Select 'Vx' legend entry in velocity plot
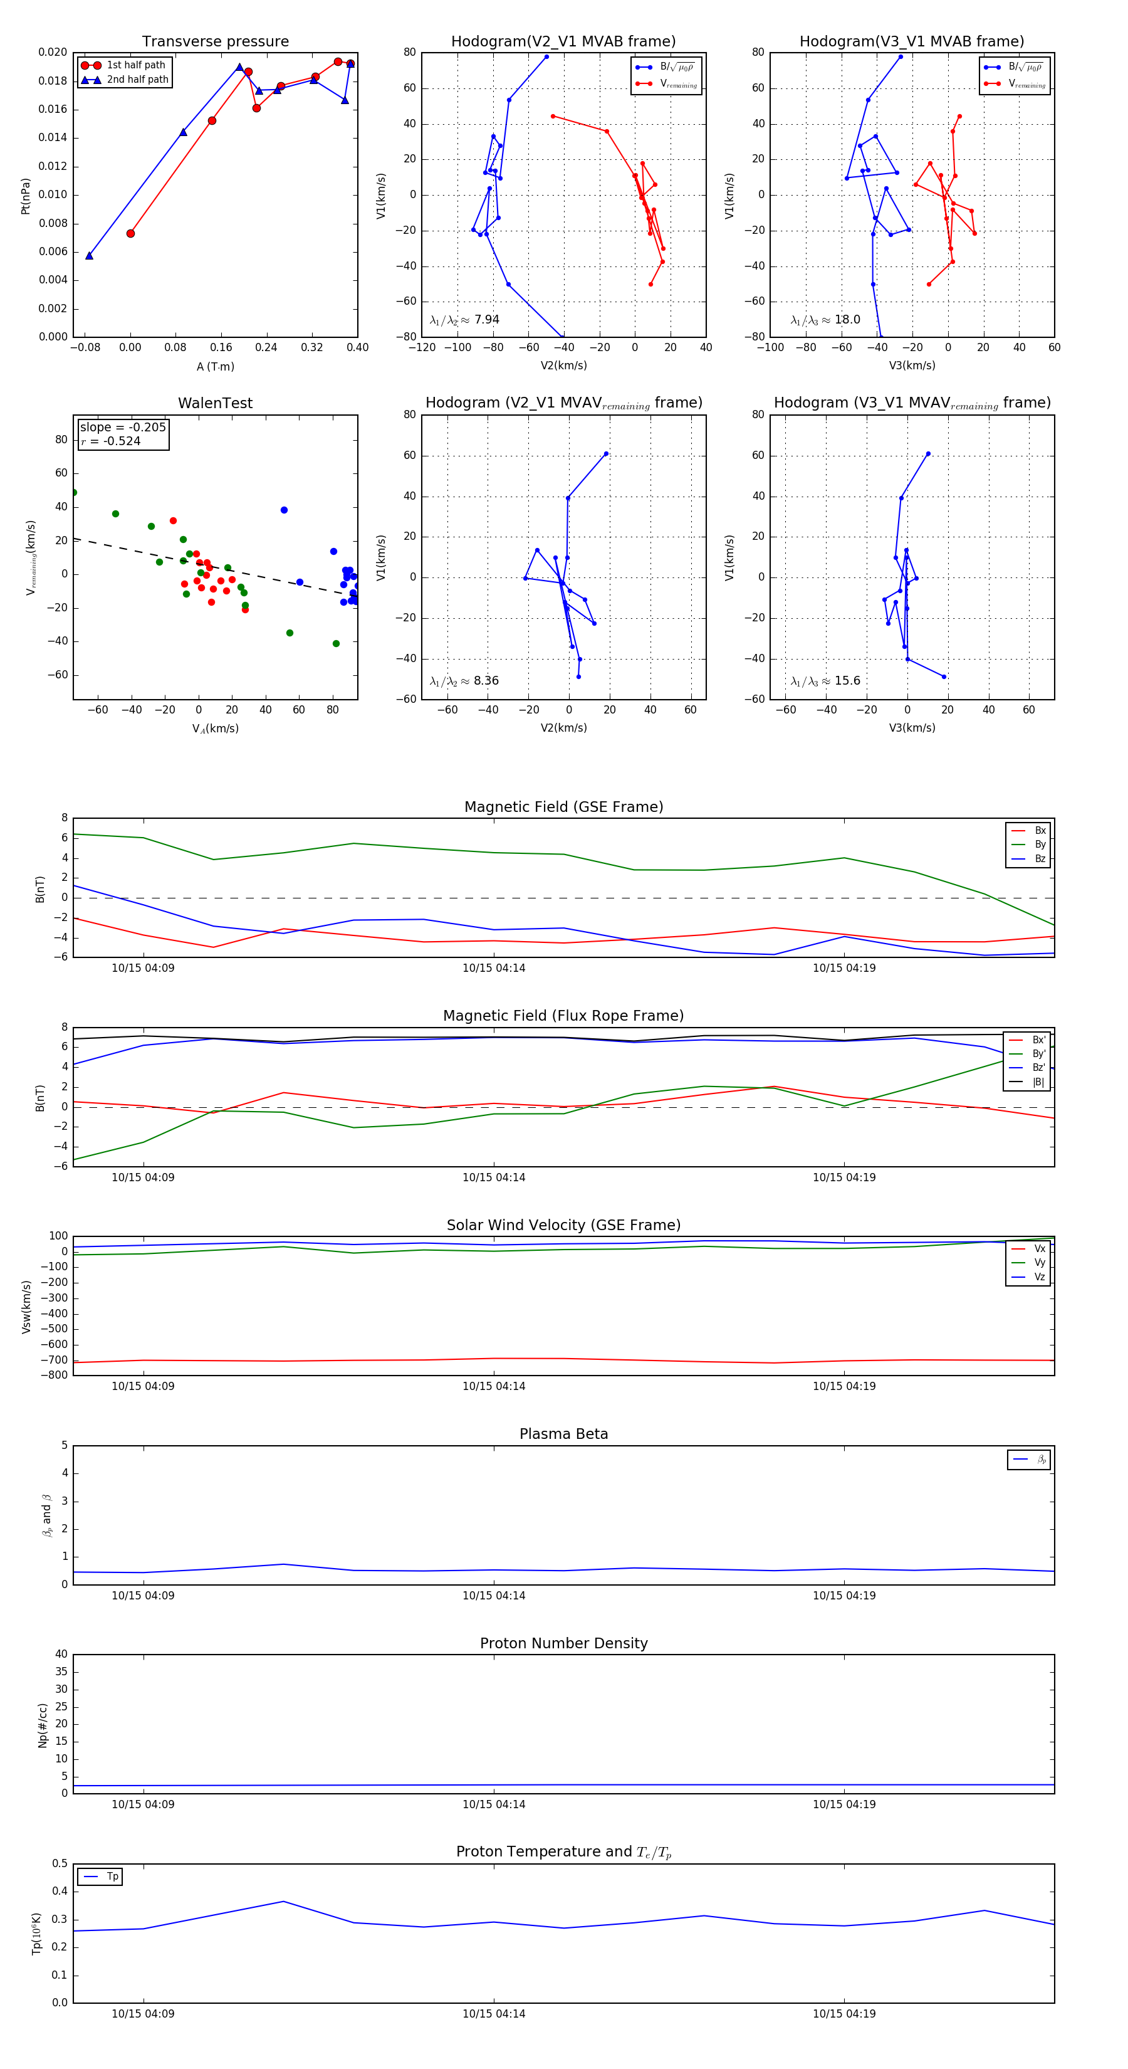 pos(1028,1249)
